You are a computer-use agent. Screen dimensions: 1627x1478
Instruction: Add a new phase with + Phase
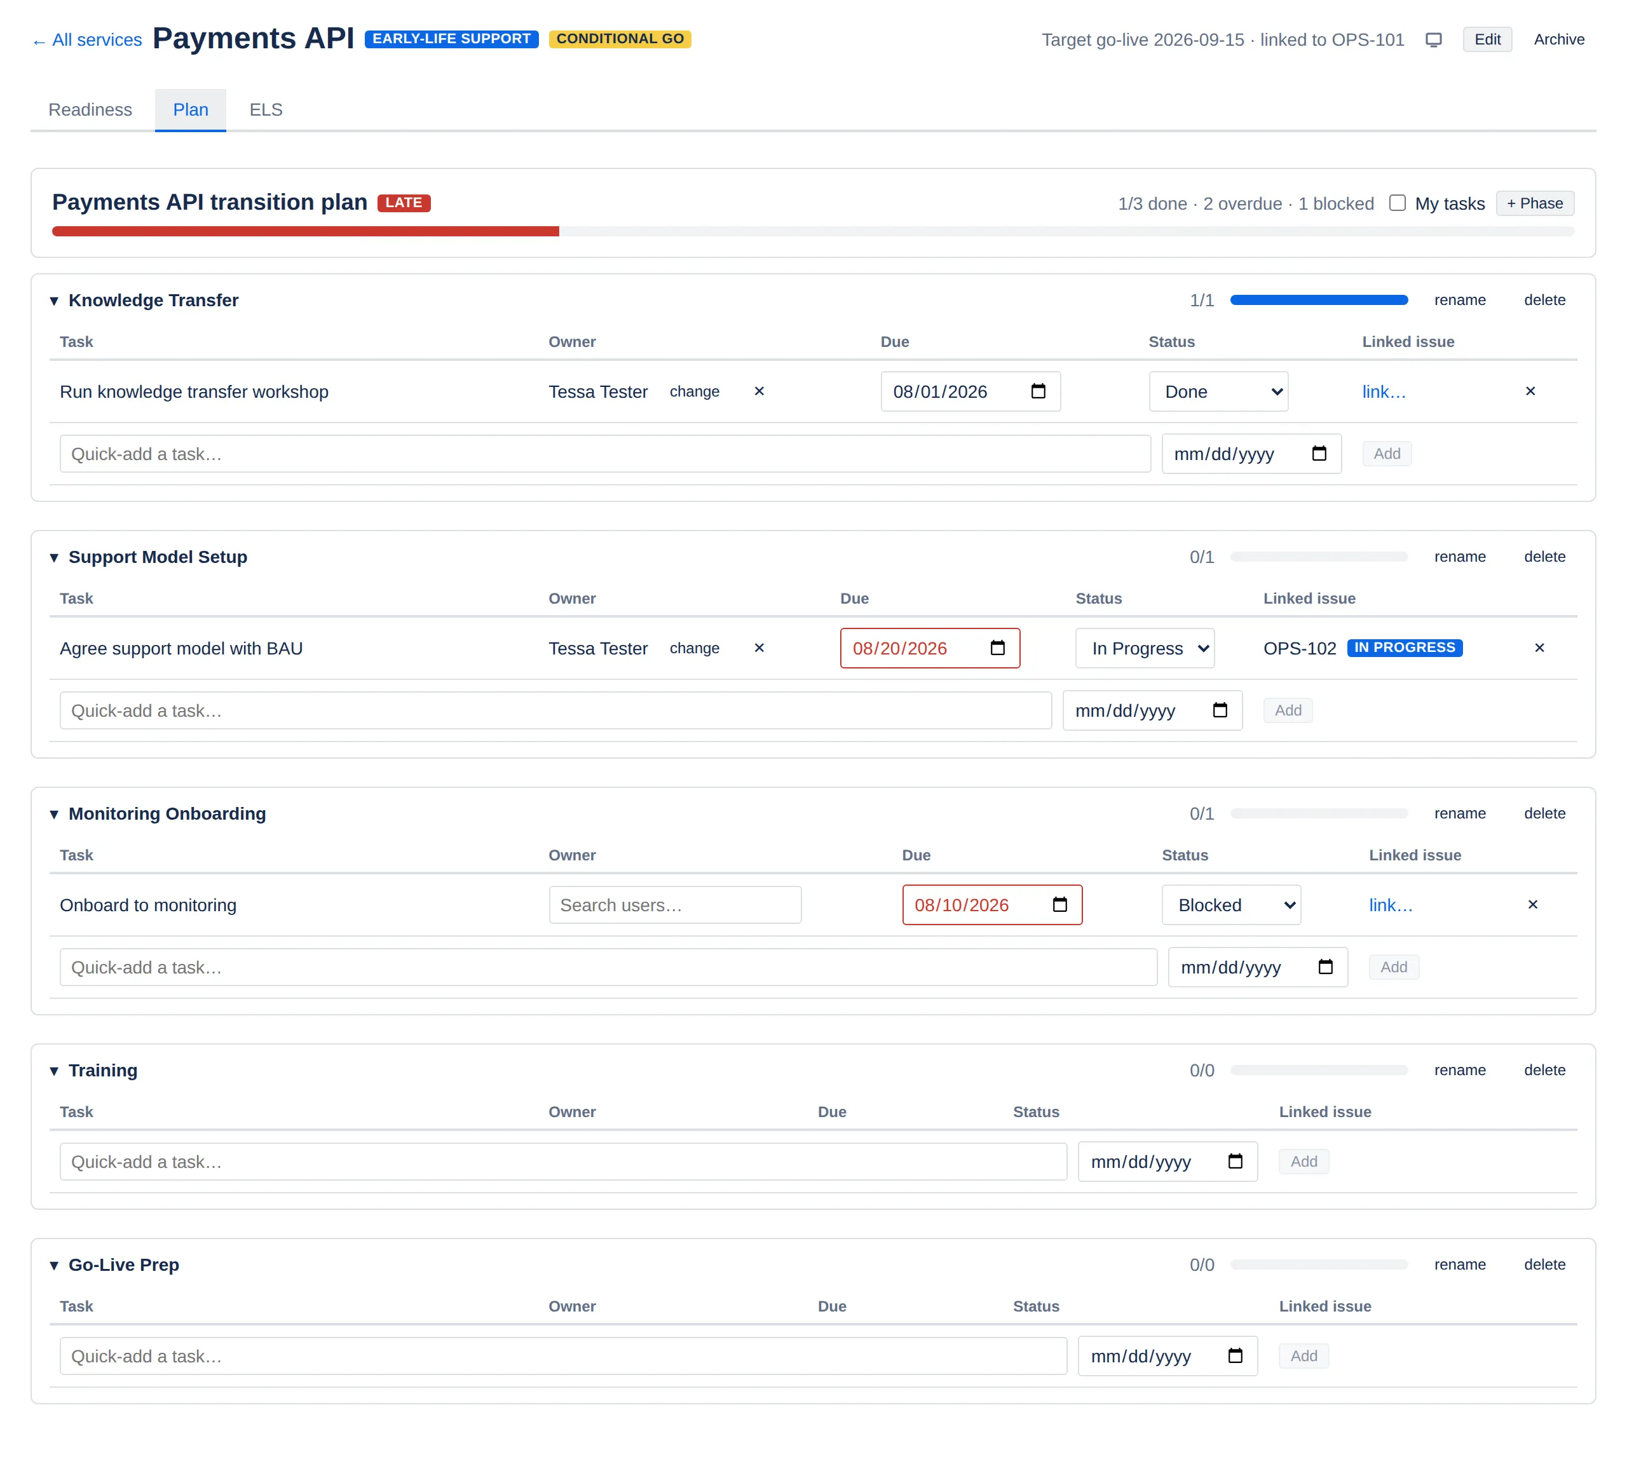pos(1534,203)
